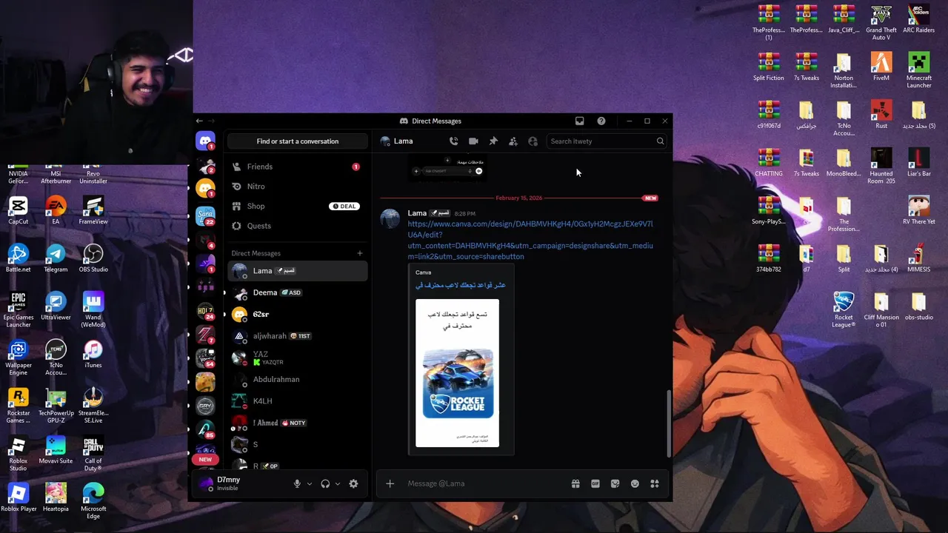Focus the Message @Lama input field
This screenshot has height=533, width=948.
click(x=484, y=483)
